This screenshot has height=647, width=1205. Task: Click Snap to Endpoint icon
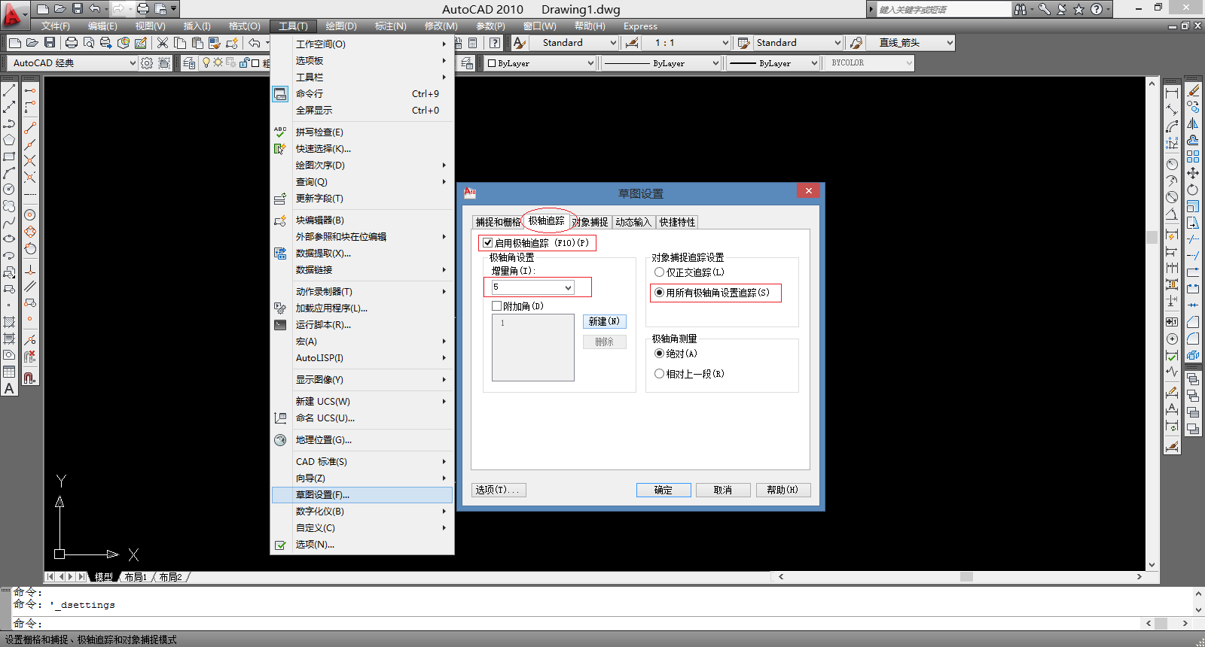click(30, 128)
